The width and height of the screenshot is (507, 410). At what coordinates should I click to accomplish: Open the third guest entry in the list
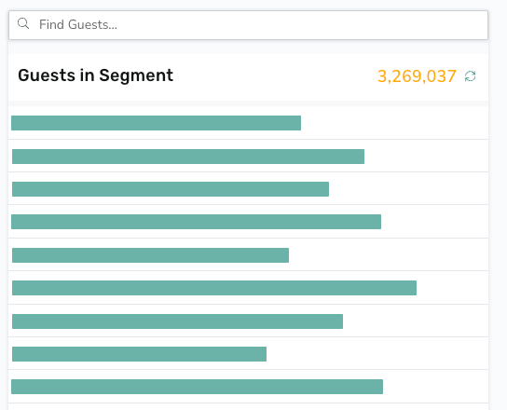click(248, 189)
